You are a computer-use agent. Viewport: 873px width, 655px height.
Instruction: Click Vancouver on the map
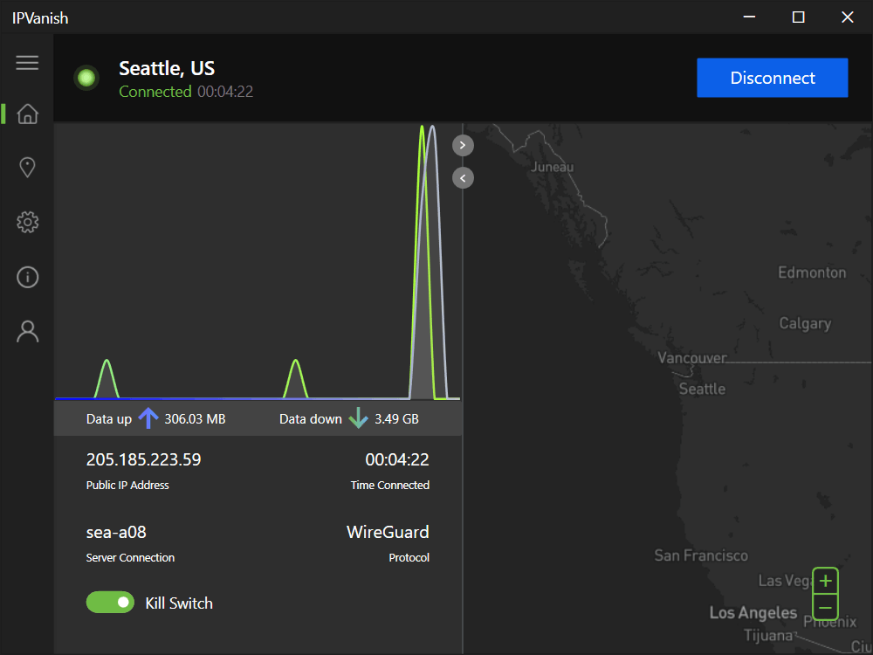[692, 357]
